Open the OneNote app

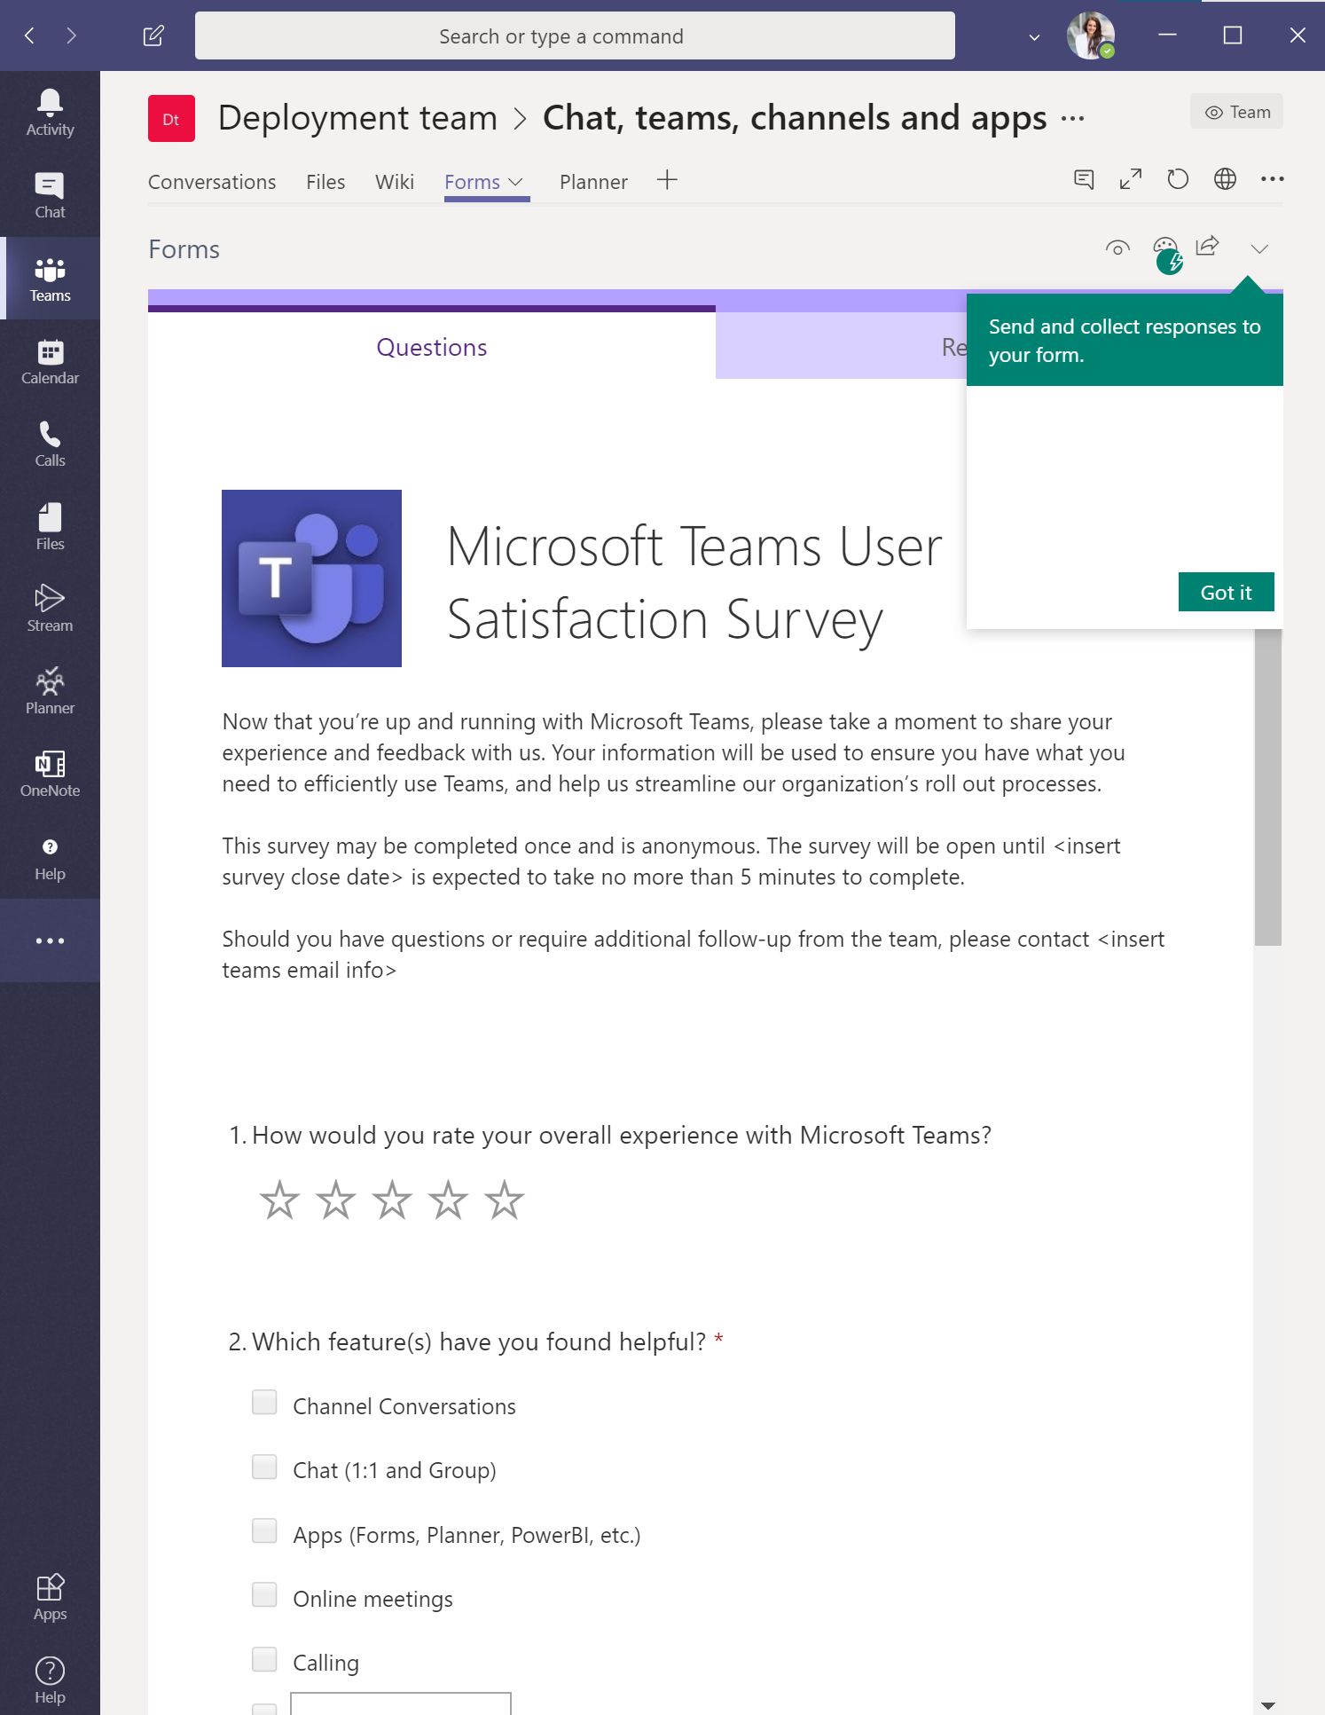coord(50,774)
